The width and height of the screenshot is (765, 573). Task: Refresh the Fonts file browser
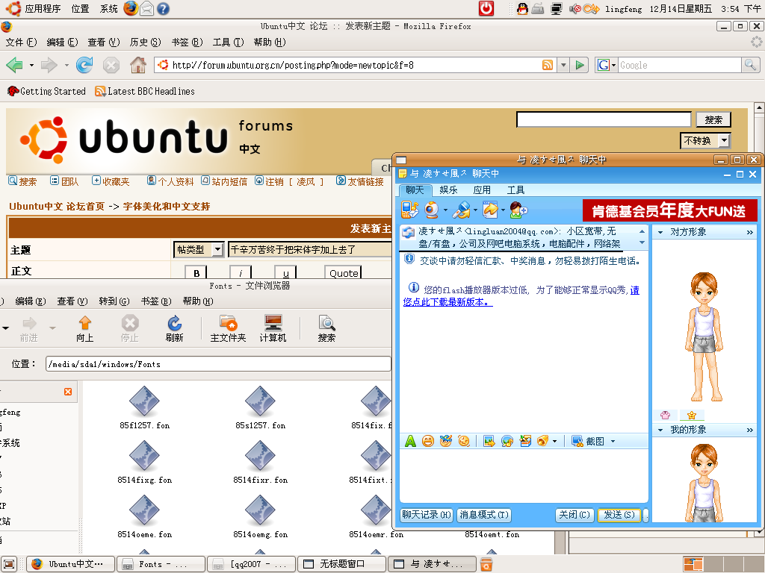[174, 329]
